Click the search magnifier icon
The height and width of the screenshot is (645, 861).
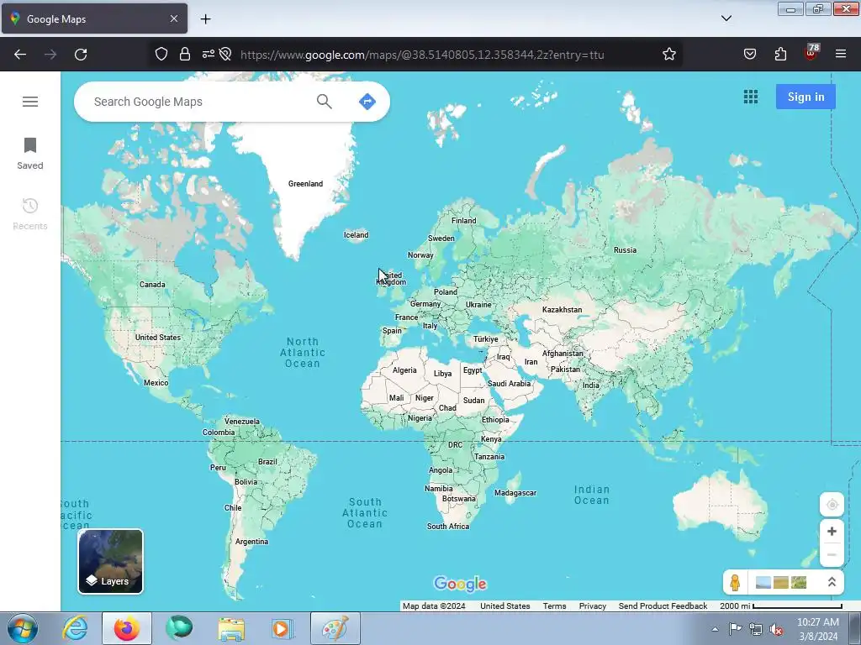324,102
